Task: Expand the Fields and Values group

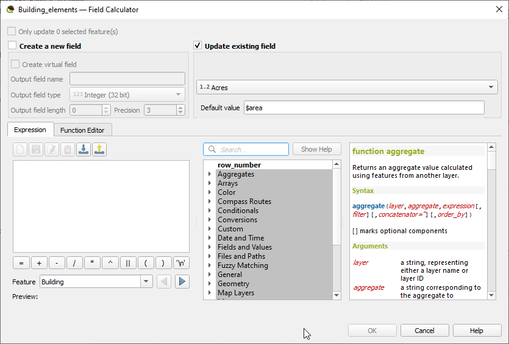Action: click(210, 247)
